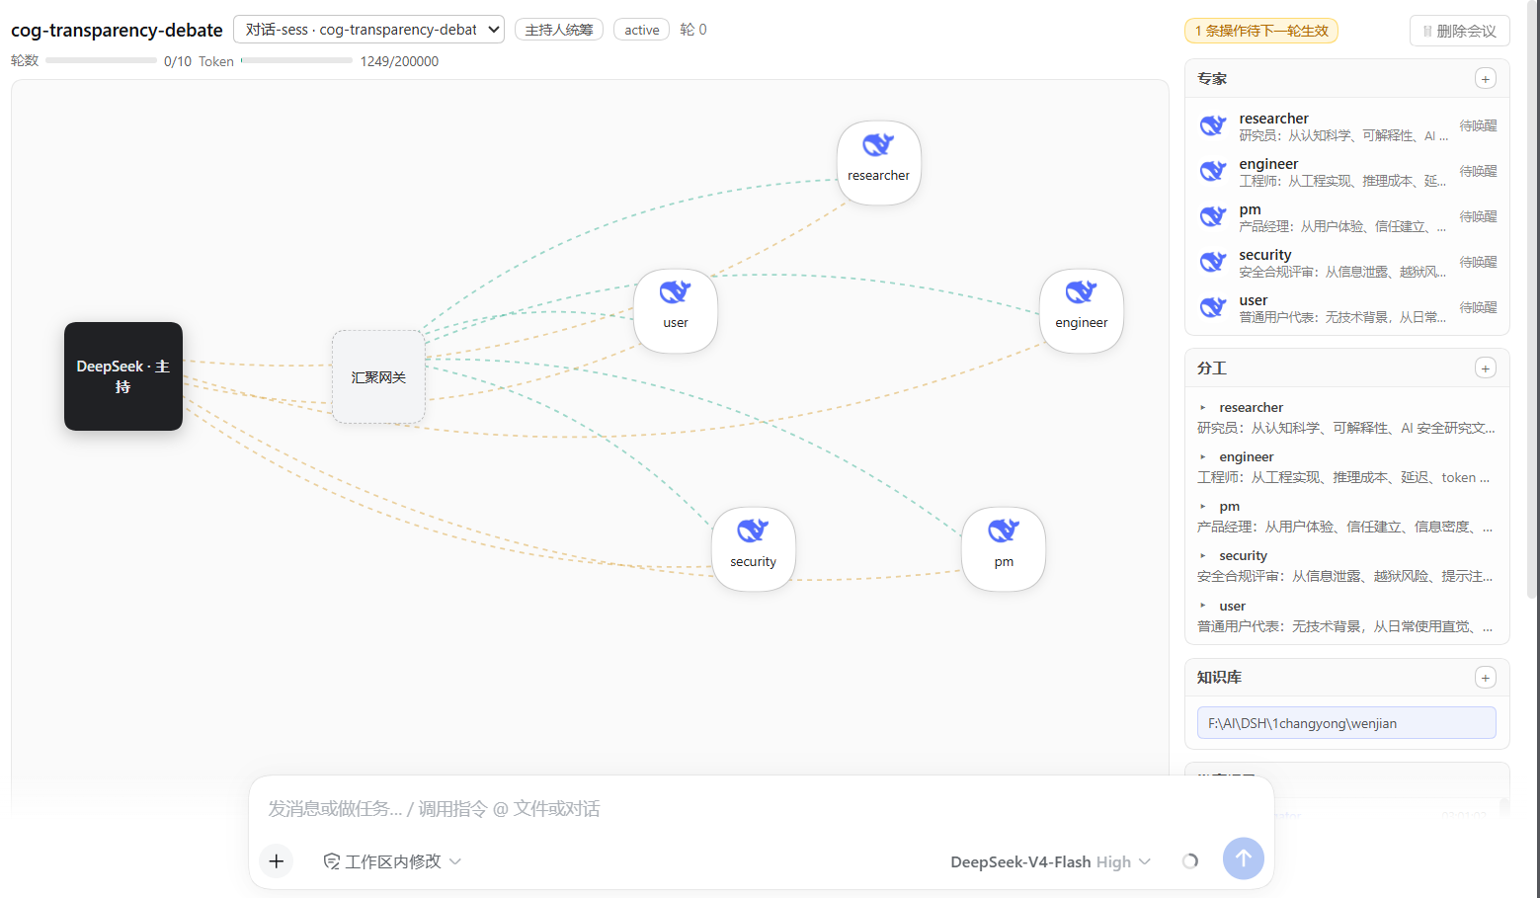
Task: Click the 汇聚网关 gateway node
Action: tap(378, 377)
